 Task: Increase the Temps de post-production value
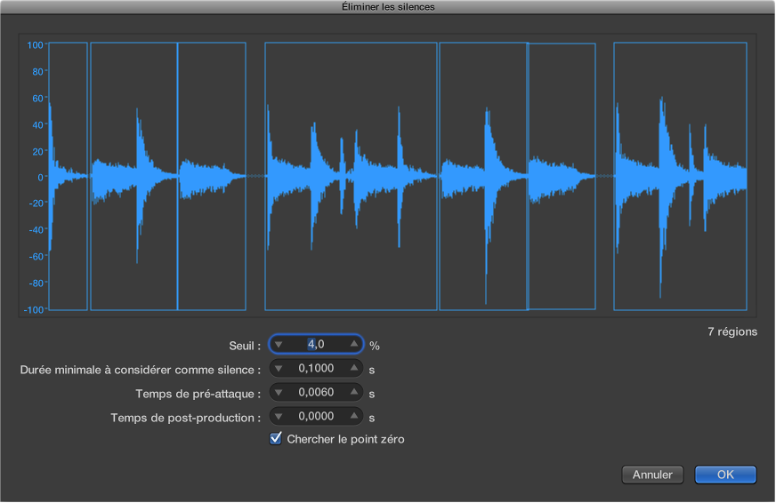click(x=354, y=417)
